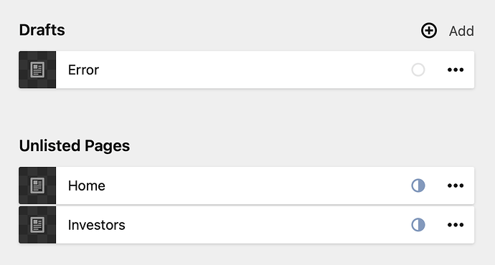
Task: Click the Unlisted Pages section heading
Action: point(75,146)
